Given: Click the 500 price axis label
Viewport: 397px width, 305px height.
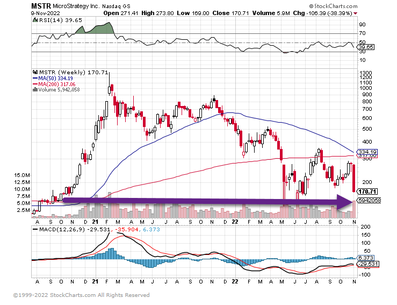Looking at the screenshot, I should point(366,129).
